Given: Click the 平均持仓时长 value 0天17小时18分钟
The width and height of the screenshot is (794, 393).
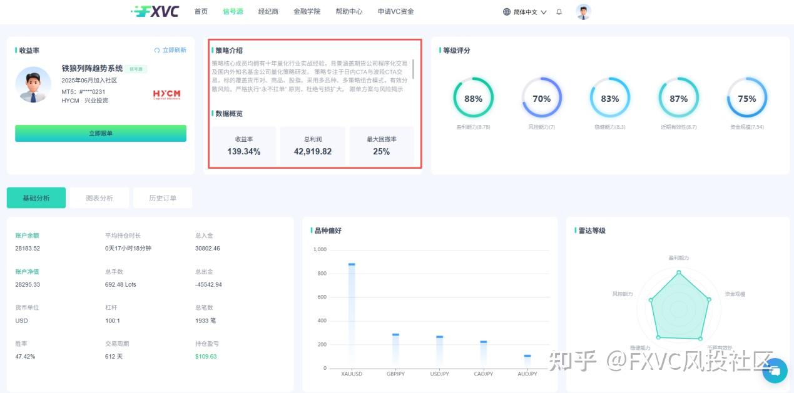Looking at the screenshot, I should (128, 248).
